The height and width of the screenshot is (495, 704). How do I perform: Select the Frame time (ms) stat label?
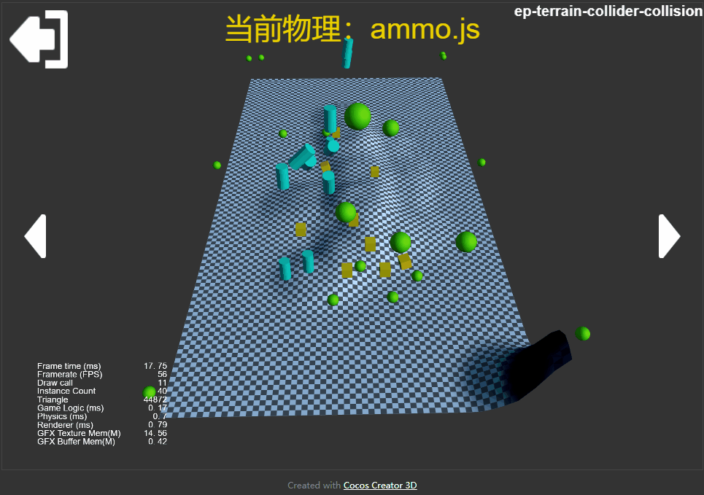coord(69,366)
